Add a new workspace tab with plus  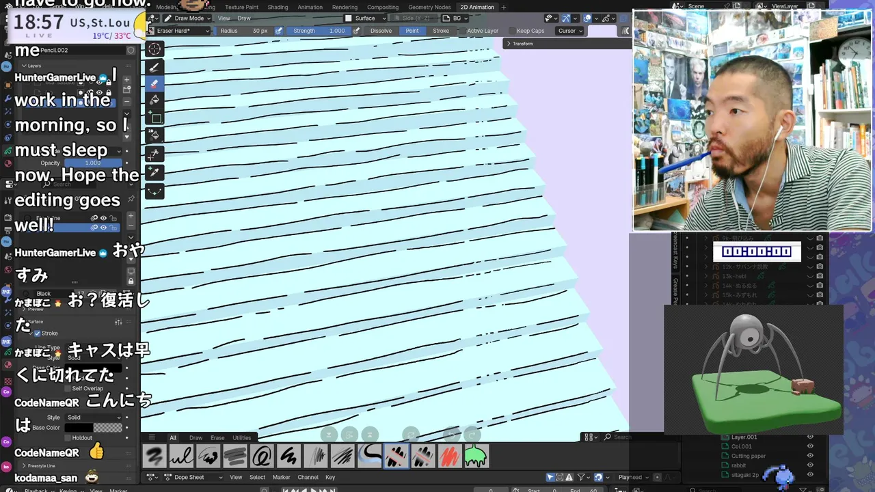502,7
